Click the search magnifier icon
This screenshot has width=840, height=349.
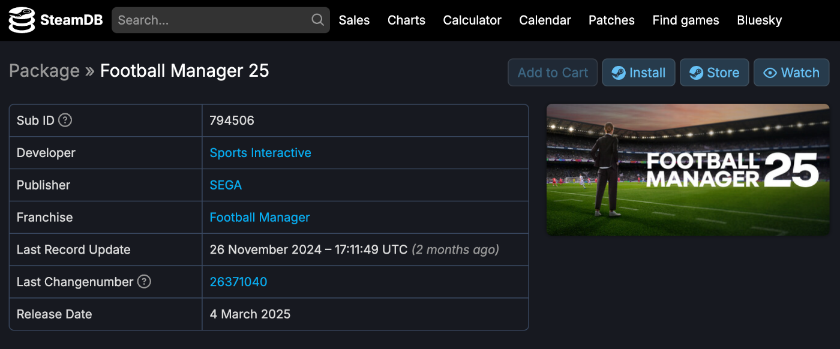[x=318, y=20]
